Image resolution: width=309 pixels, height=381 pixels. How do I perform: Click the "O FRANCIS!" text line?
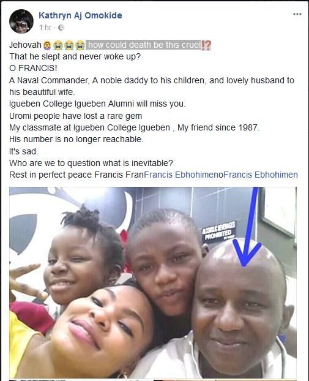point(33,68)
